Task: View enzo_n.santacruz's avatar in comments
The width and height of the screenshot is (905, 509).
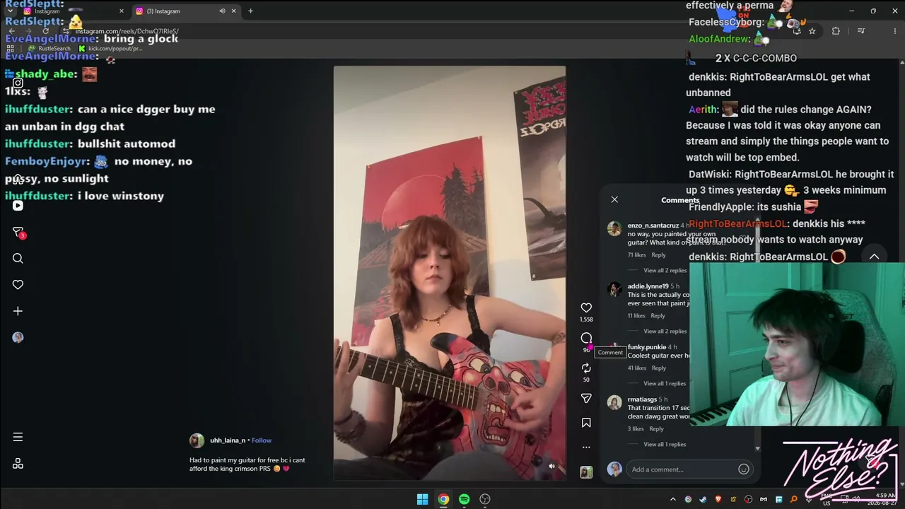Action: (614, 228)
